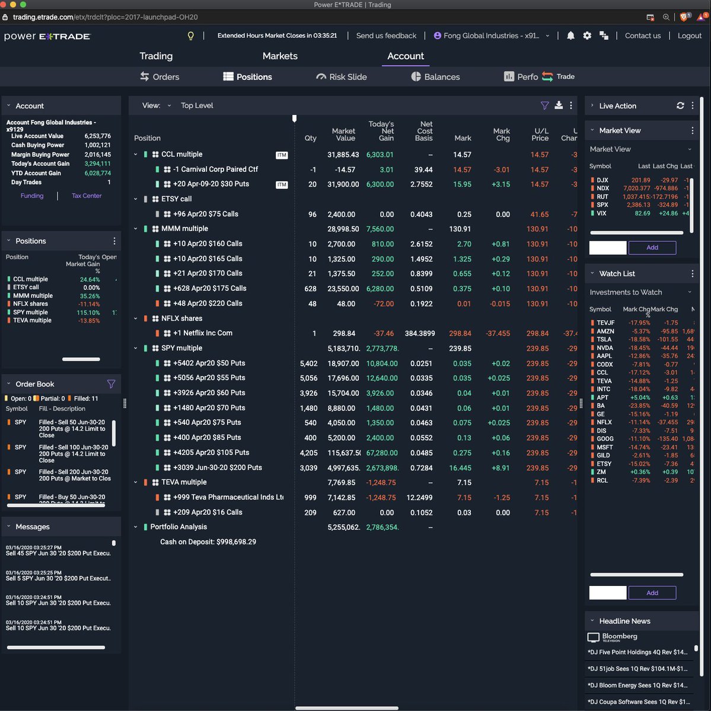Image resolution: width=711 pixels, height=711 pixels.
Task: Click the grid icon beside MMM multiple
Action: [x=155, y=229]
